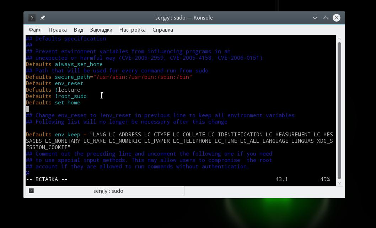Screen dimensions: 376x228
Task: Click the window title 'sergiy : sudo — Konsole'
Action: point(184,18)
